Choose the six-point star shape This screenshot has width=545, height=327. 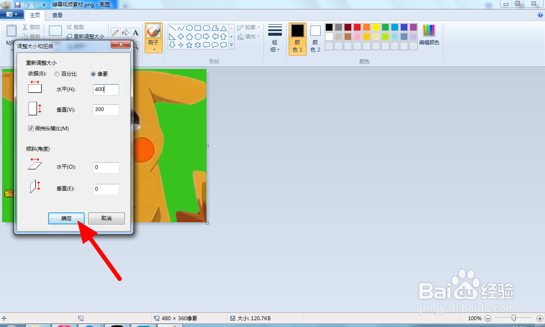pyautogui.click(x=198, y=45)
